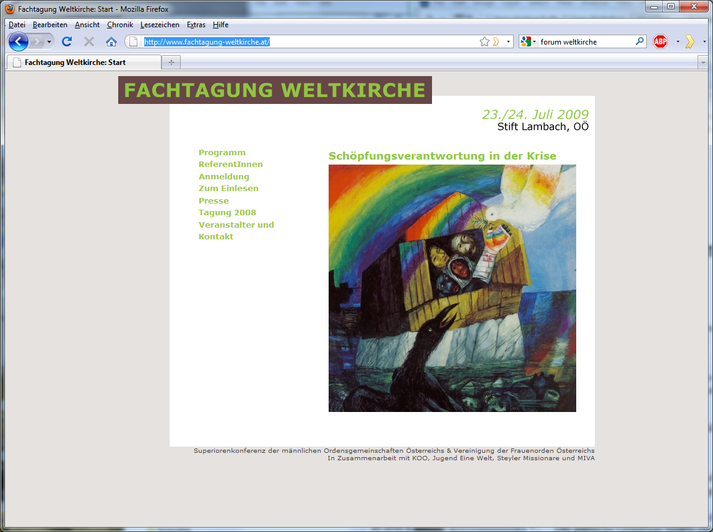
Task: Open the Extras menu
Action: point(196,25)
